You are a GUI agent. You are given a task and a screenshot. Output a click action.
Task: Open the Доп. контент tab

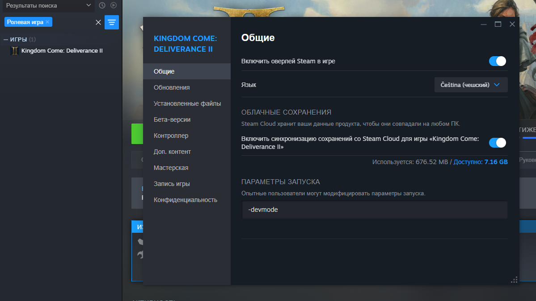click(x=187, y=152)
